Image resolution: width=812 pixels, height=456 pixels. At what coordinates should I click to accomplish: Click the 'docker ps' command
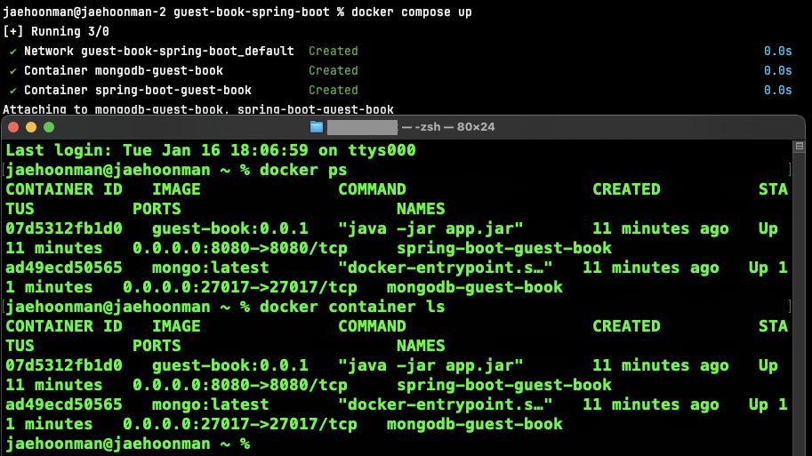click(303, 170)
